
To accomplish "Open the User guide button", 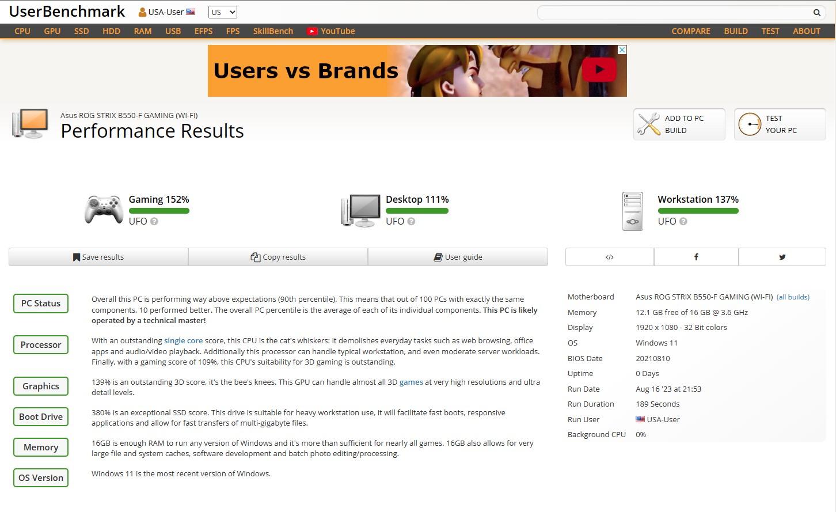I will (458, 257).
